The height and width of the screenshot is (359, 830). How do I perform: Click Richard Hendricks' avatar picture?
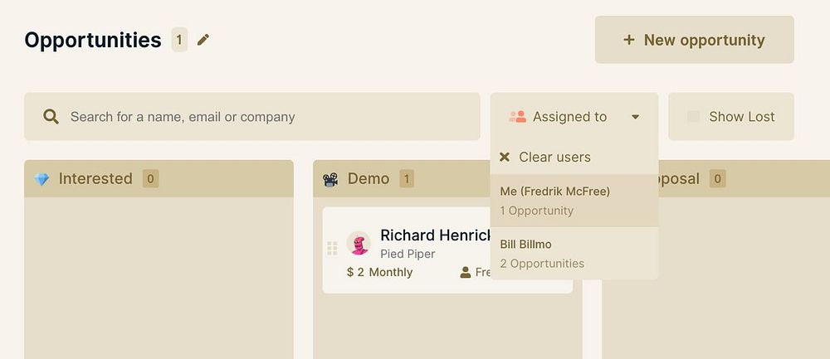coord(359,244)
